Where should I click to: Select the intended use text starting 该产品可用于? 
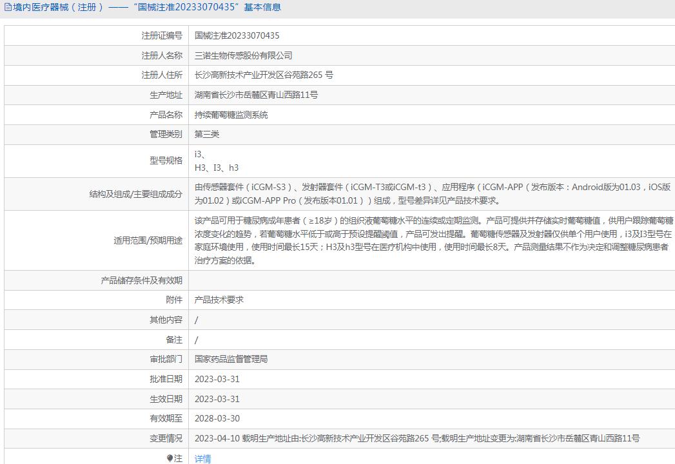pos(434,240)
